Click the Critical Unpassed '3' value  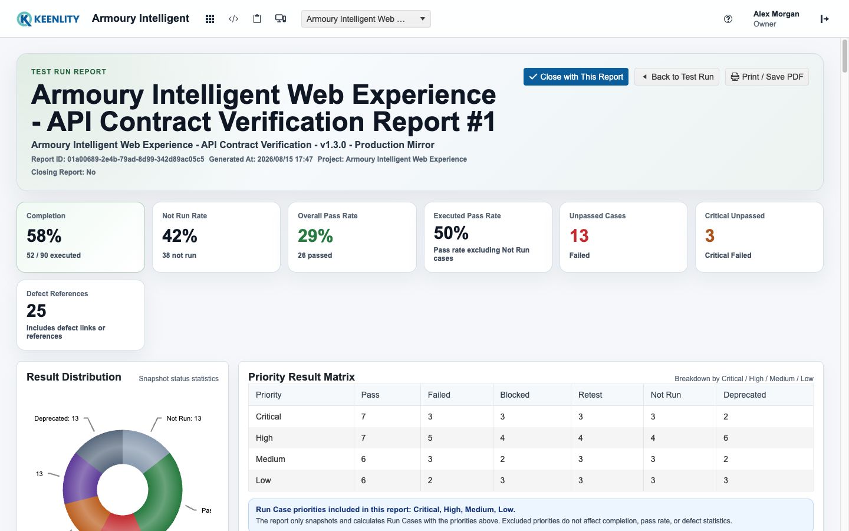click(x=710, y=236)
